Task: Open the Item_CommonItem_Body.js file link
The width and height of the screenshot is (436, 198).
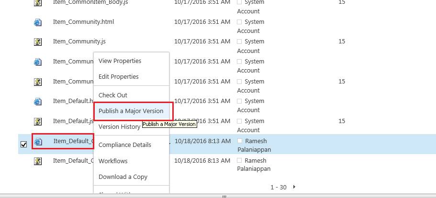Action: [x=90, y=2]
